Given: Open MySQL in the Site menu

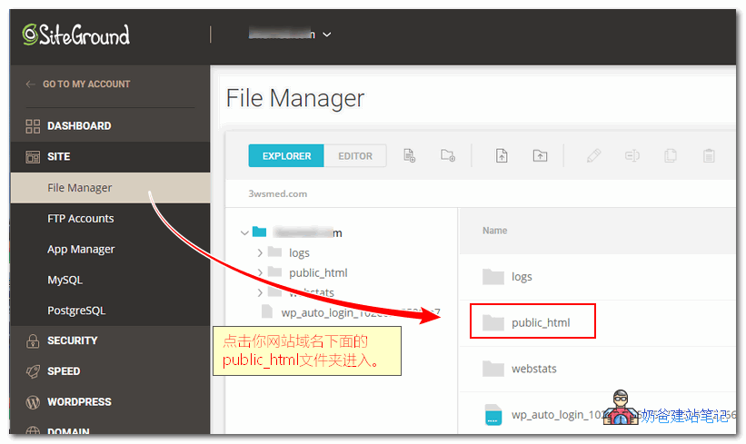Looking at the screenshot, I should [65, 280].
